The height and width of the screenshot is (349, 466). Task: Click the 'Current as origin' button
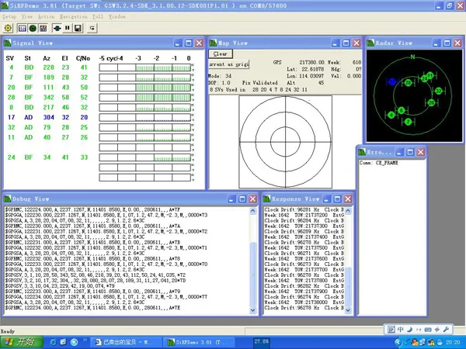(228, 64)
